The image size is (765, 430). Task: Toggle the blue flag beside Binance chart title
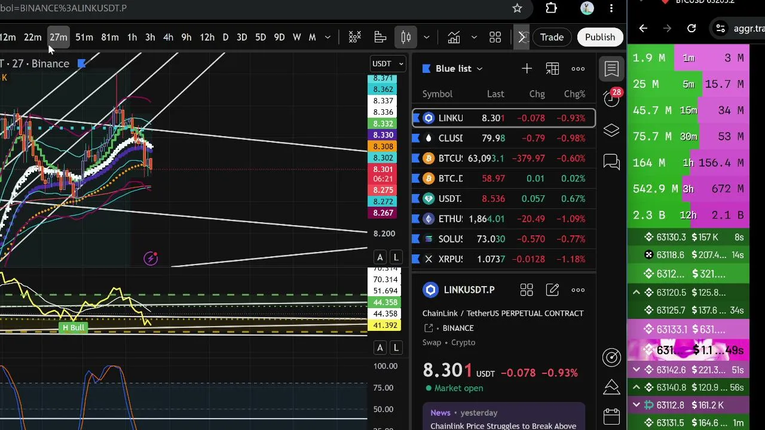coord(82,63)
